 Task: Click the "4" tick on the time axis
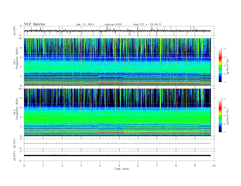tap(100, 166)
